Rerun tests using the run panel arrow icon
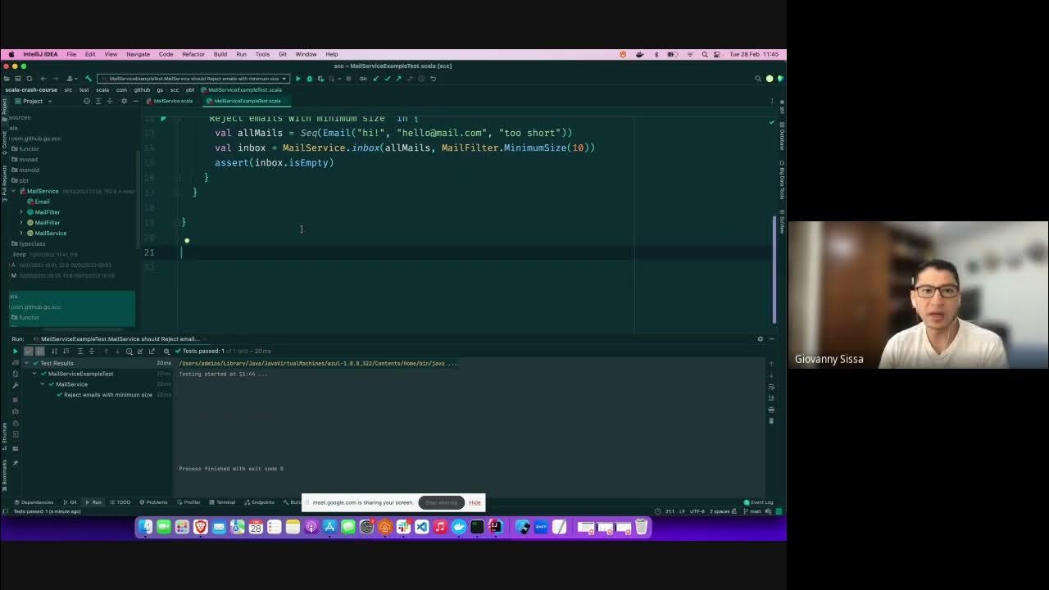 [16, 351]
